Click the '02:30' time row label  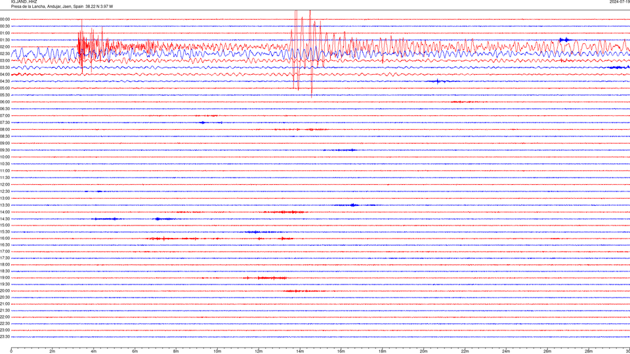coord(5,53)
